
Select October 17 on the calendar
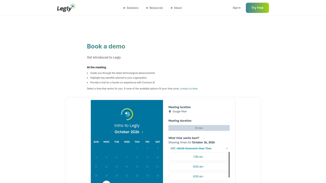[x=158, y=166]
